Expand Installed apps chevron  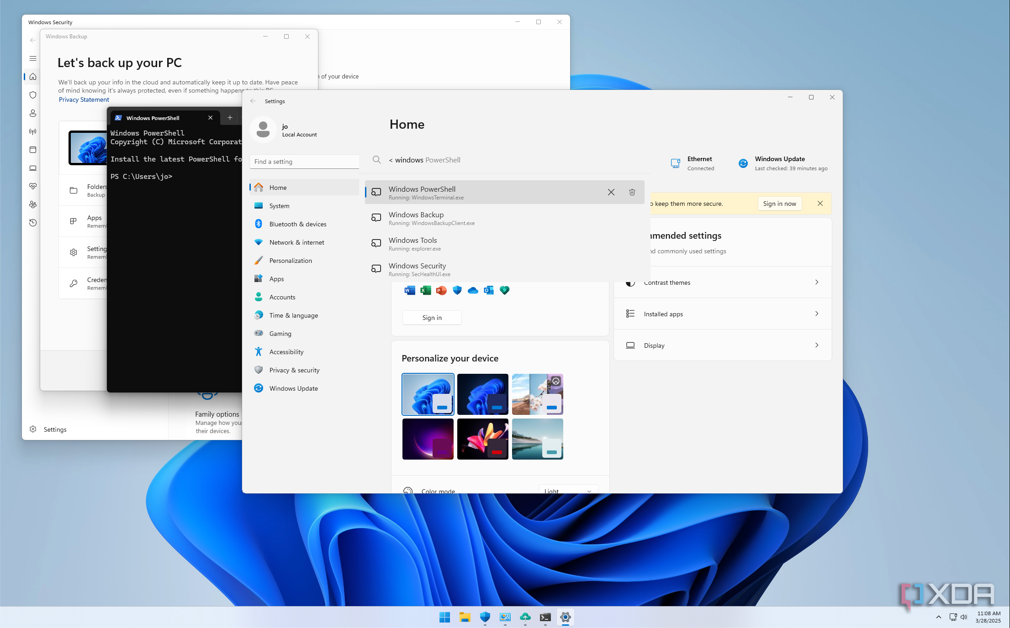coord(817,314)
